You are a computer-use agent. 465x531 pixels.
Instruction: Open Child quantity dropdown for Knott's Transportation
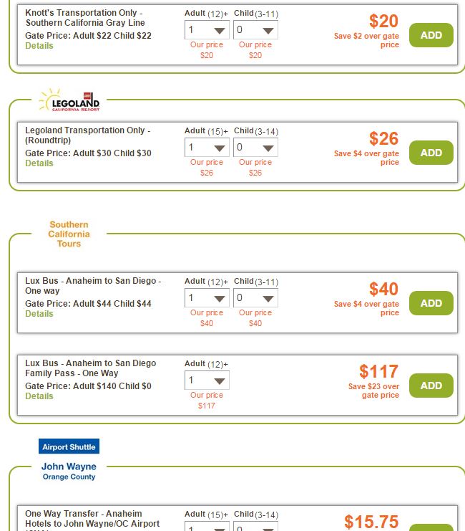point(255,30)
